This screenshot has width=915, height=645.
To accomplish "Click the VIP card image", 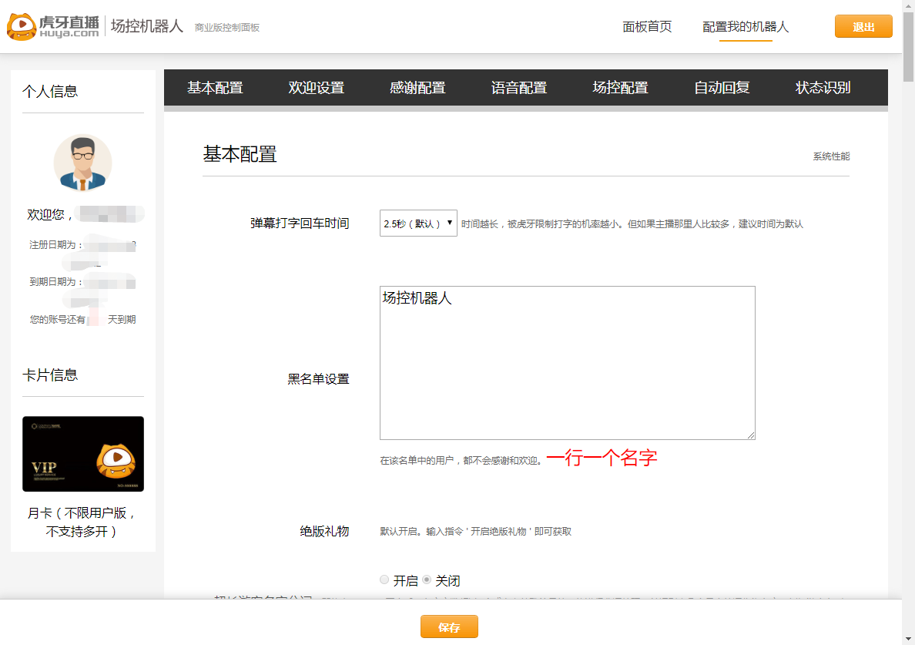I will point(83,454).
